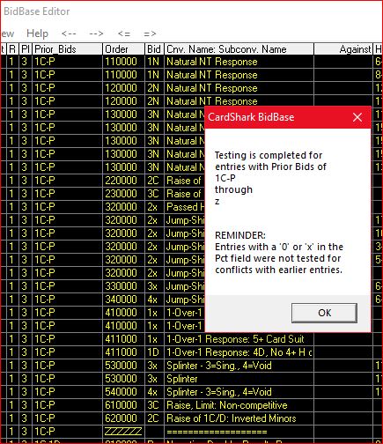Click the <-- navigation arrow
383x444 pixels.
(x=69, y=33)
